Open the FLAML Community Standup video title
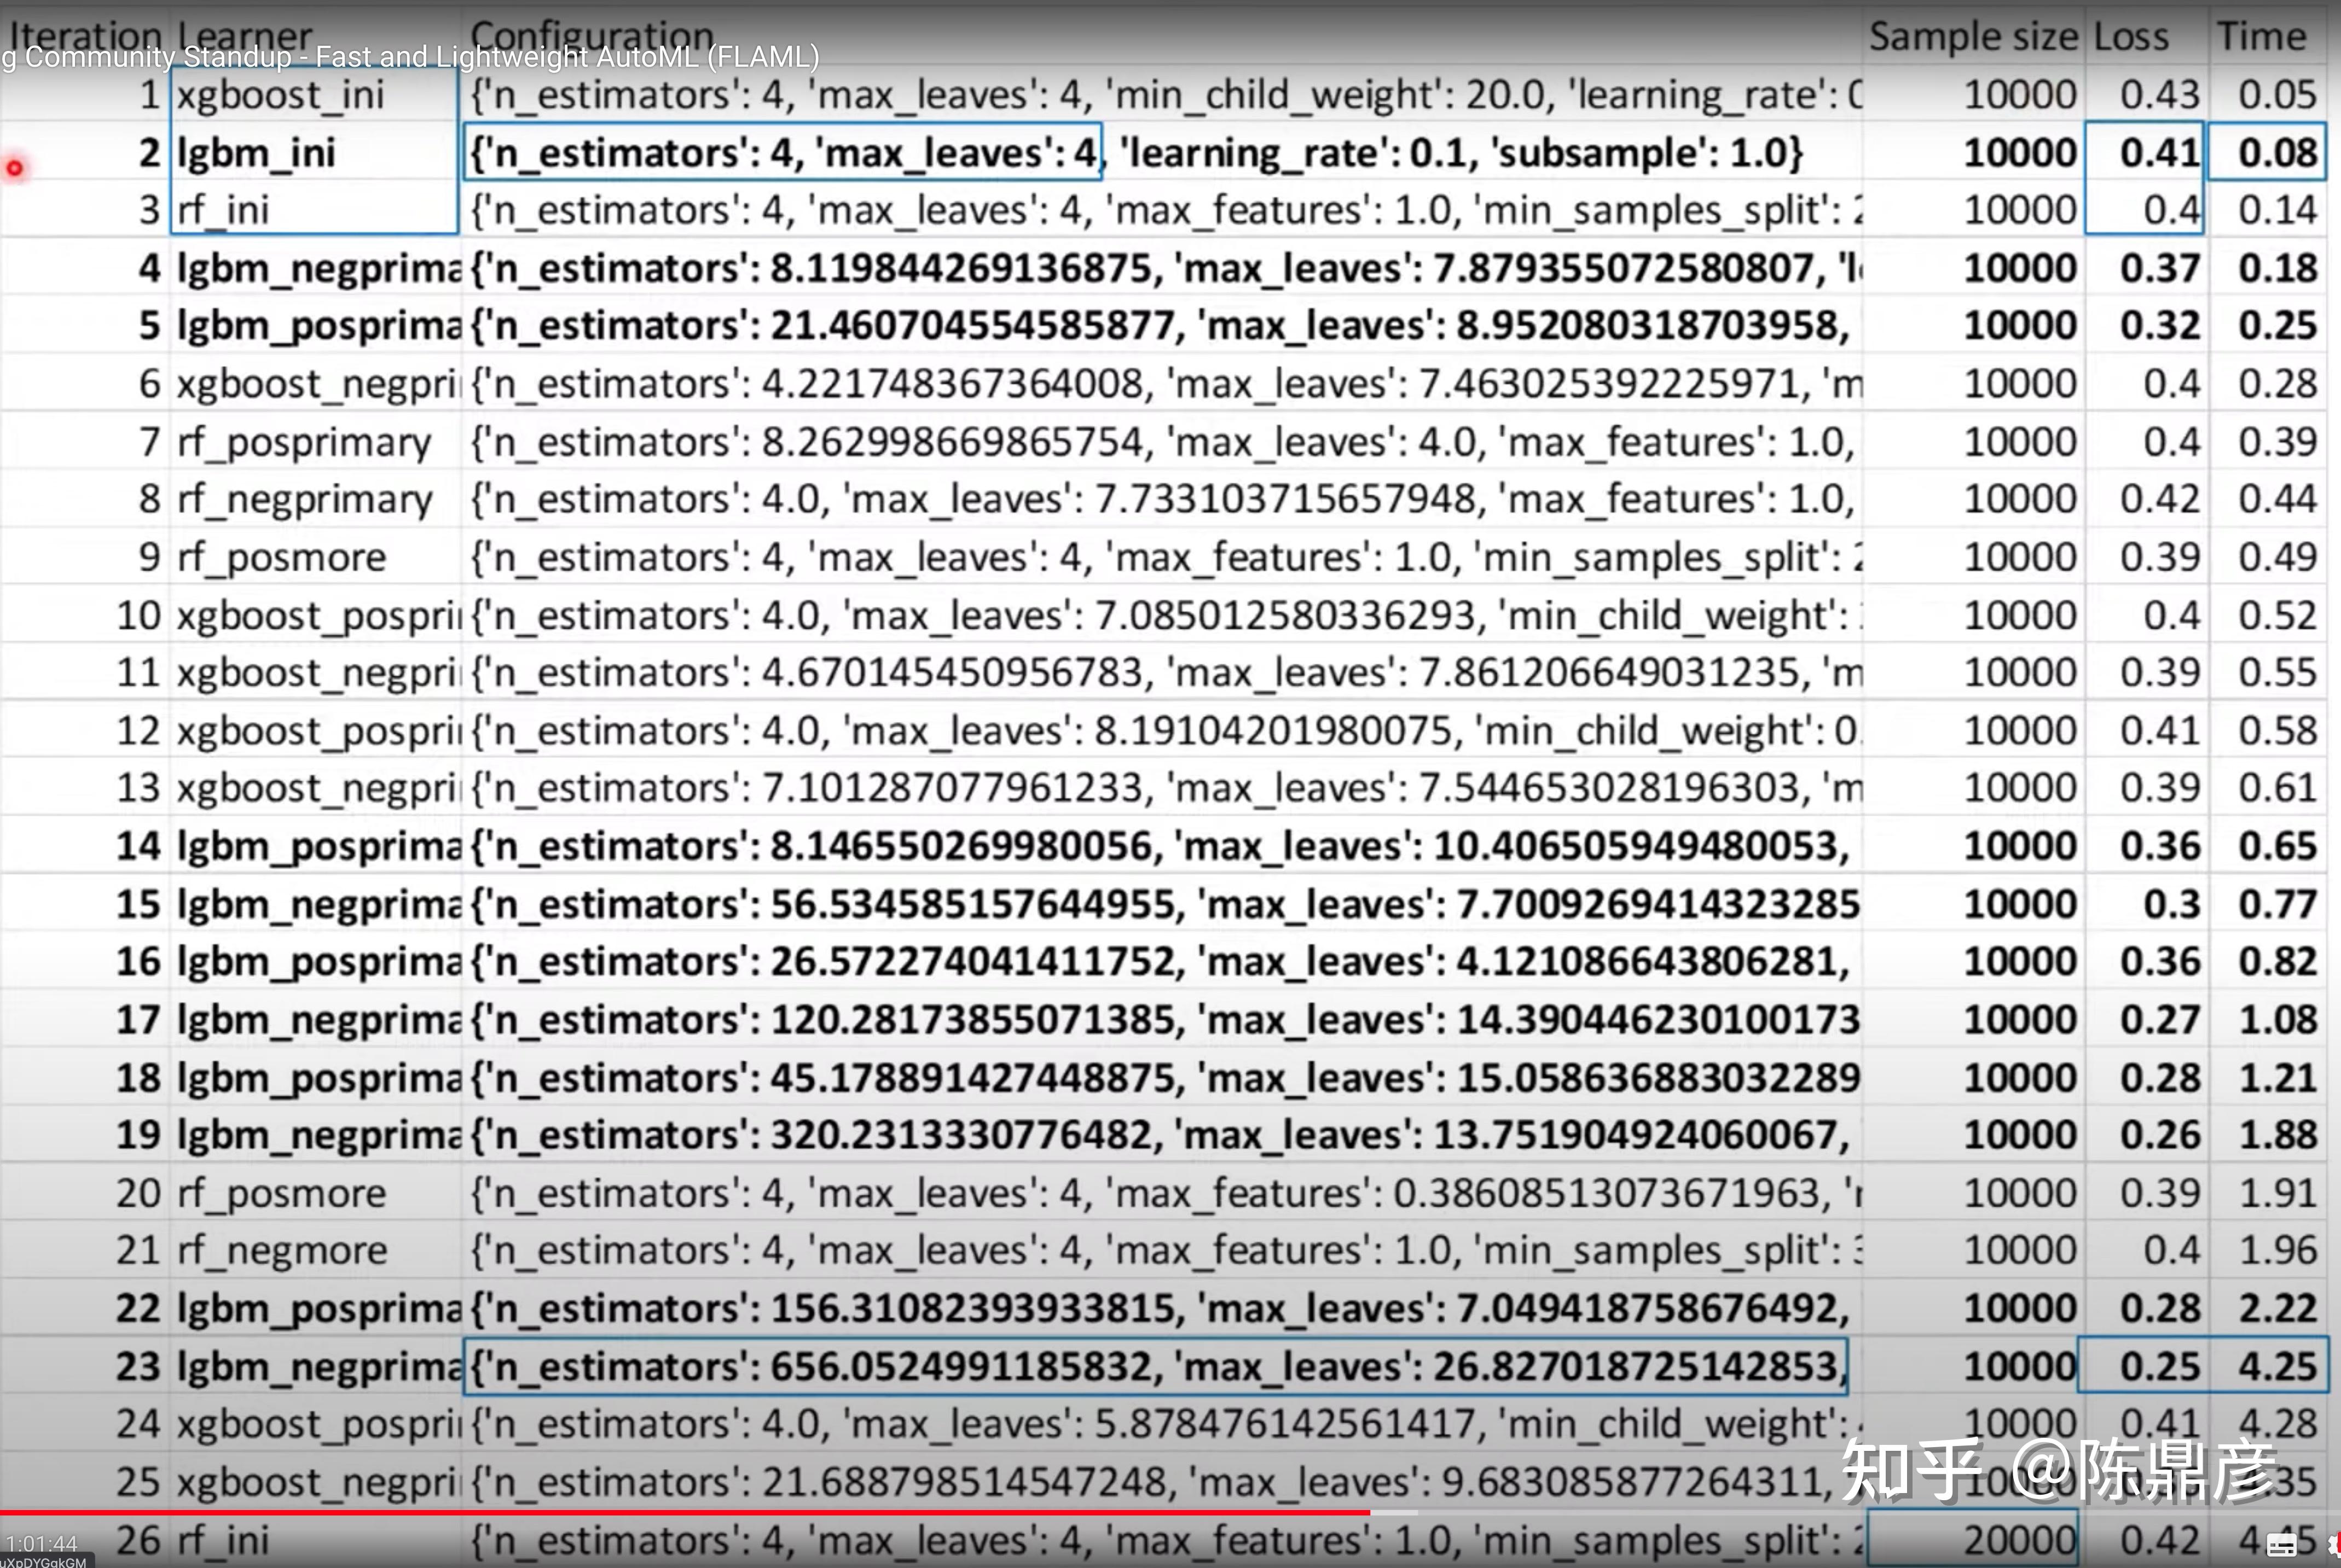Image resolution: width=2341 pixels, height=1568 pixels. click(x=410, y=57)
